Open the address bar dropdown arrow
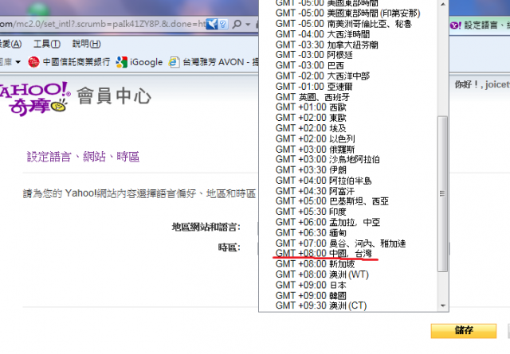The height and width of the screenshot is (354, 510). (x=248, y=25)
